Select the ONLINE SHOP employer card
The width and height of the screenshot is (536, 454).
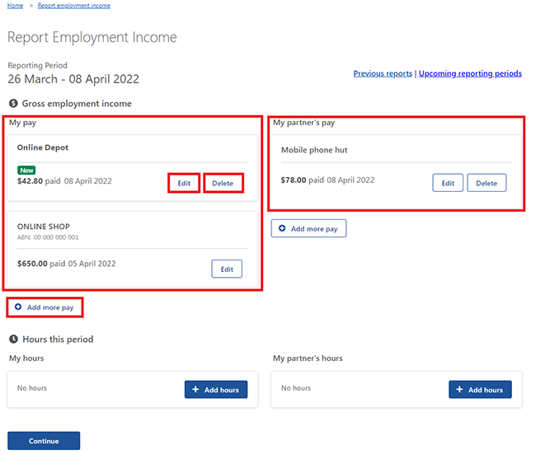tap(133, 250)
